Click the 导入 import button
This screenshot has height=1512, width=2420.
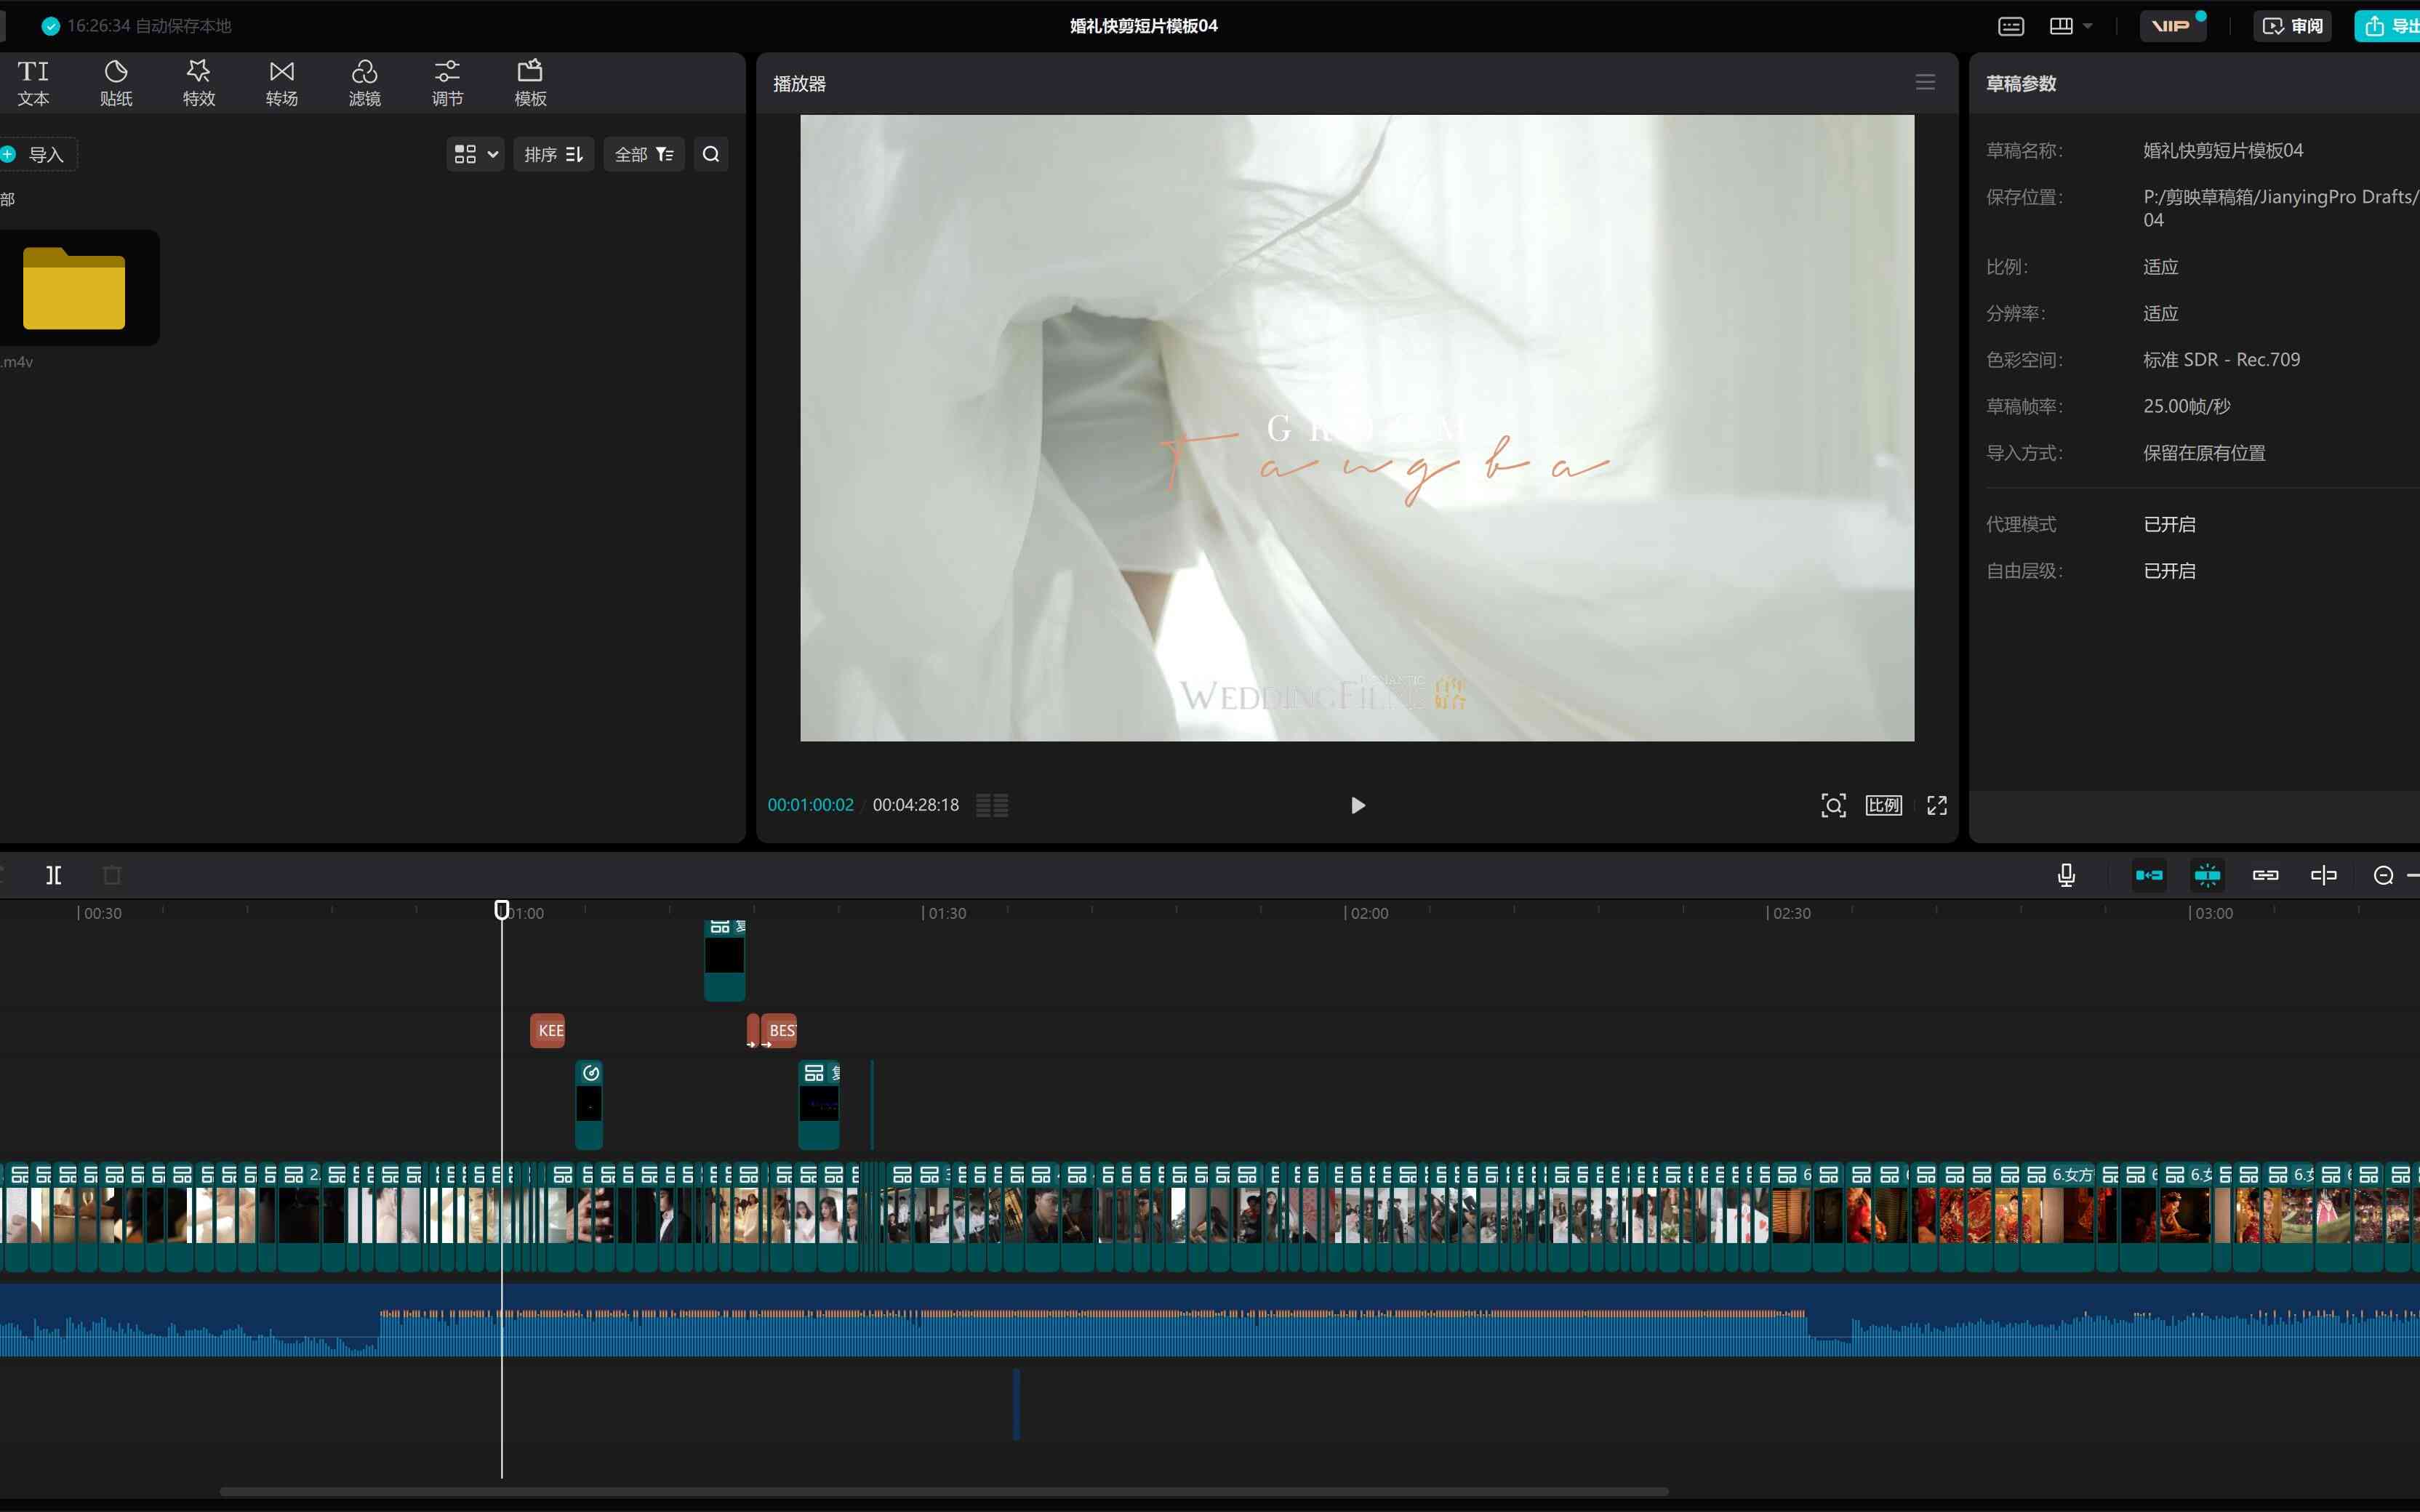[x=36, y=154]
